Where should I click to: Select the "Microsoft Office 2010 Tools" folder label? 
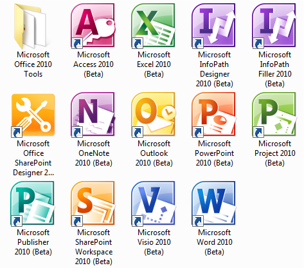[33, 64]
